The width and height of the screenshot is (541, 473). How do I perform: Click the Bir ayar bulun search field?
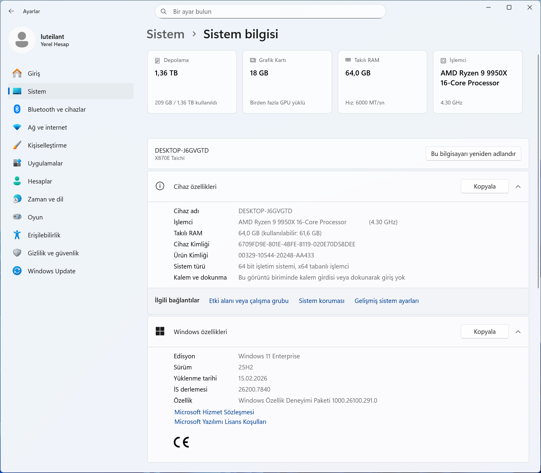[270, 11]
